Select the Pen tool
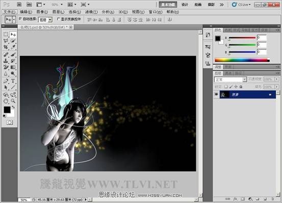This screenshot has height=203, width=282. [6, 81]
